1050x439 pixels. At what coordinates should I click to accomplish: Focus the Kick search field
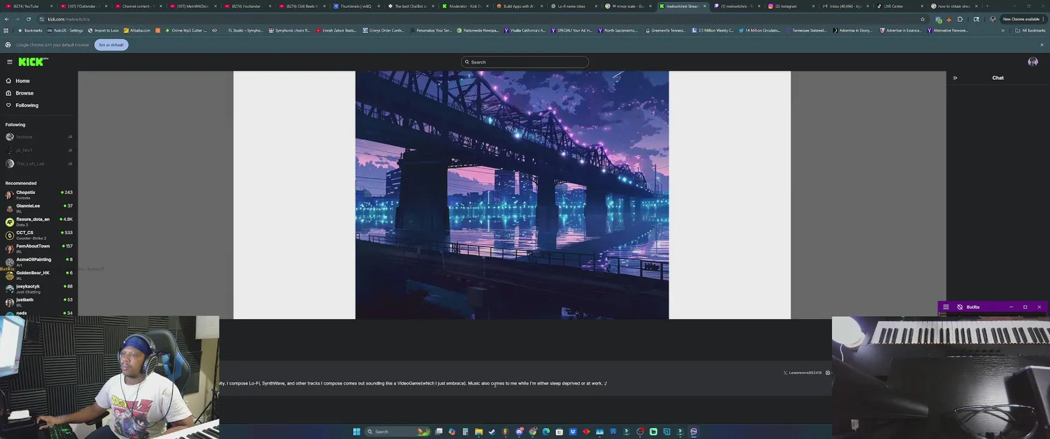[x=525, y=62]
